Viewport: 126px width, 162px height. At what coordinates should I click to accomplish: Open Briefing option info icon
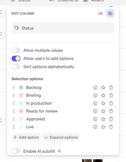[95, 95]
